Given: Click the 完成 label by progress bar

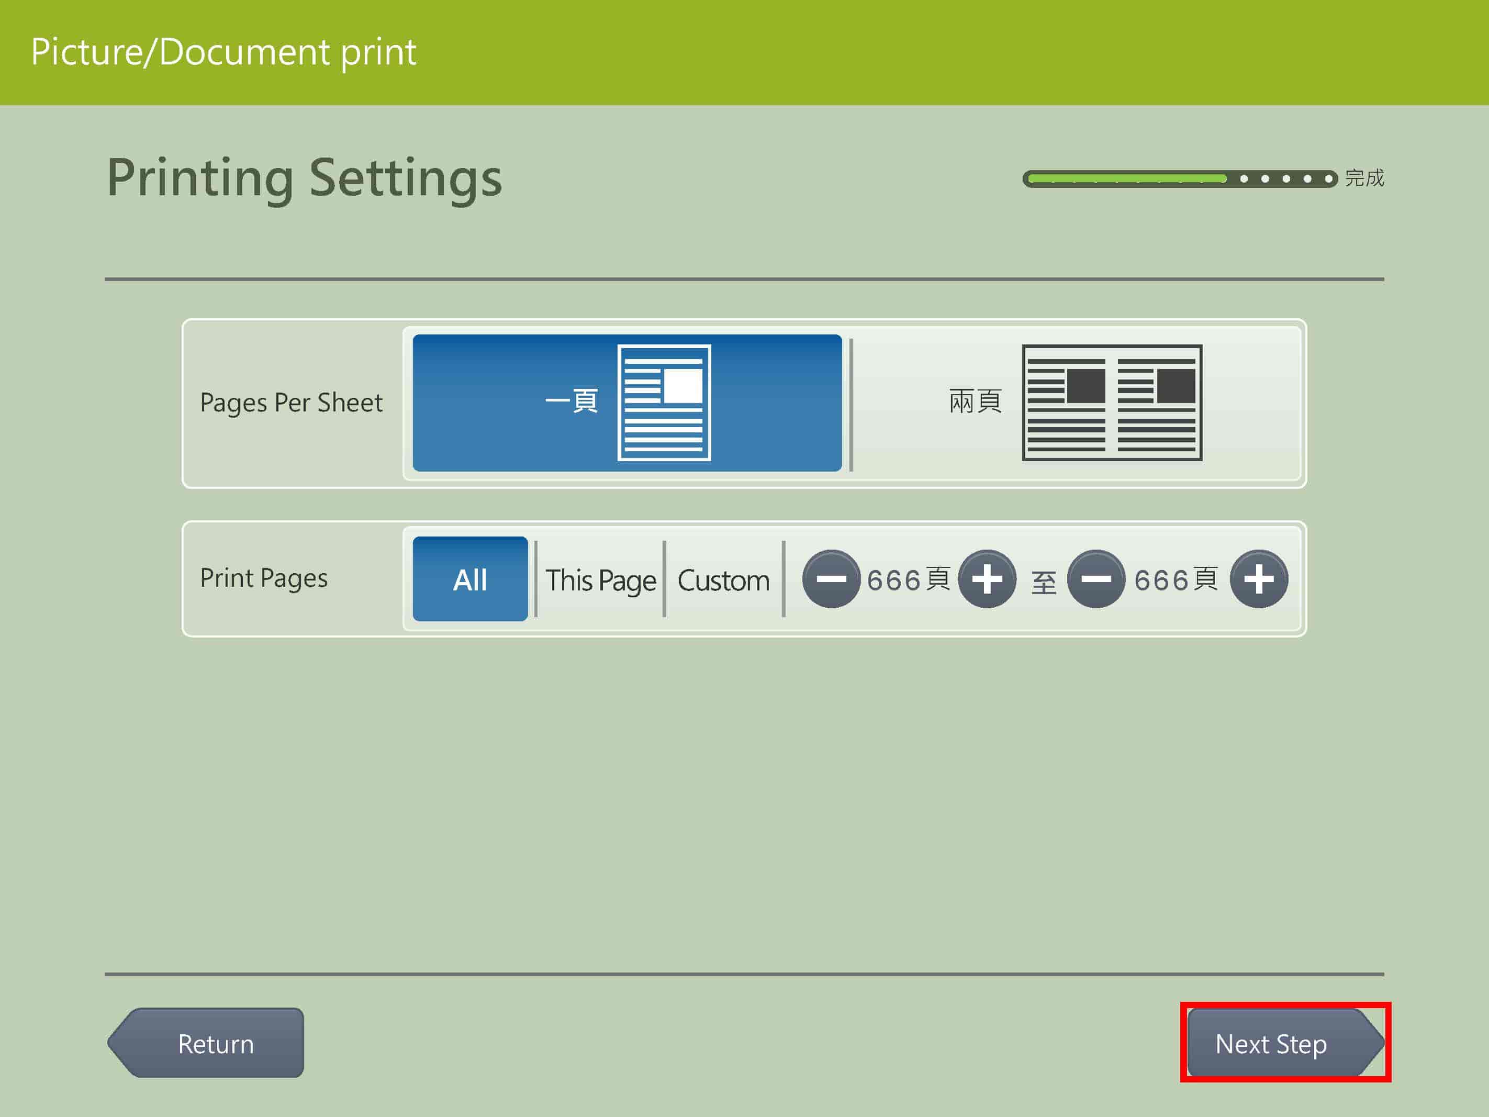Looking at the screenshot, I should pos(1364,178).
